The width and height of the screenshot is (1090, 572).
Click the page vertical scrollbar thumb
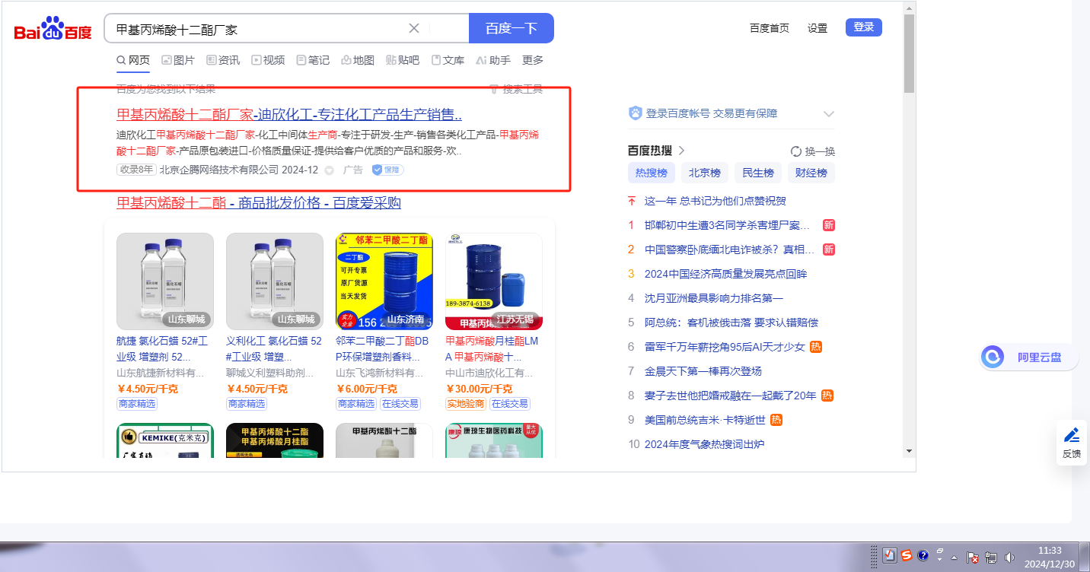click(x=909, y=53)
